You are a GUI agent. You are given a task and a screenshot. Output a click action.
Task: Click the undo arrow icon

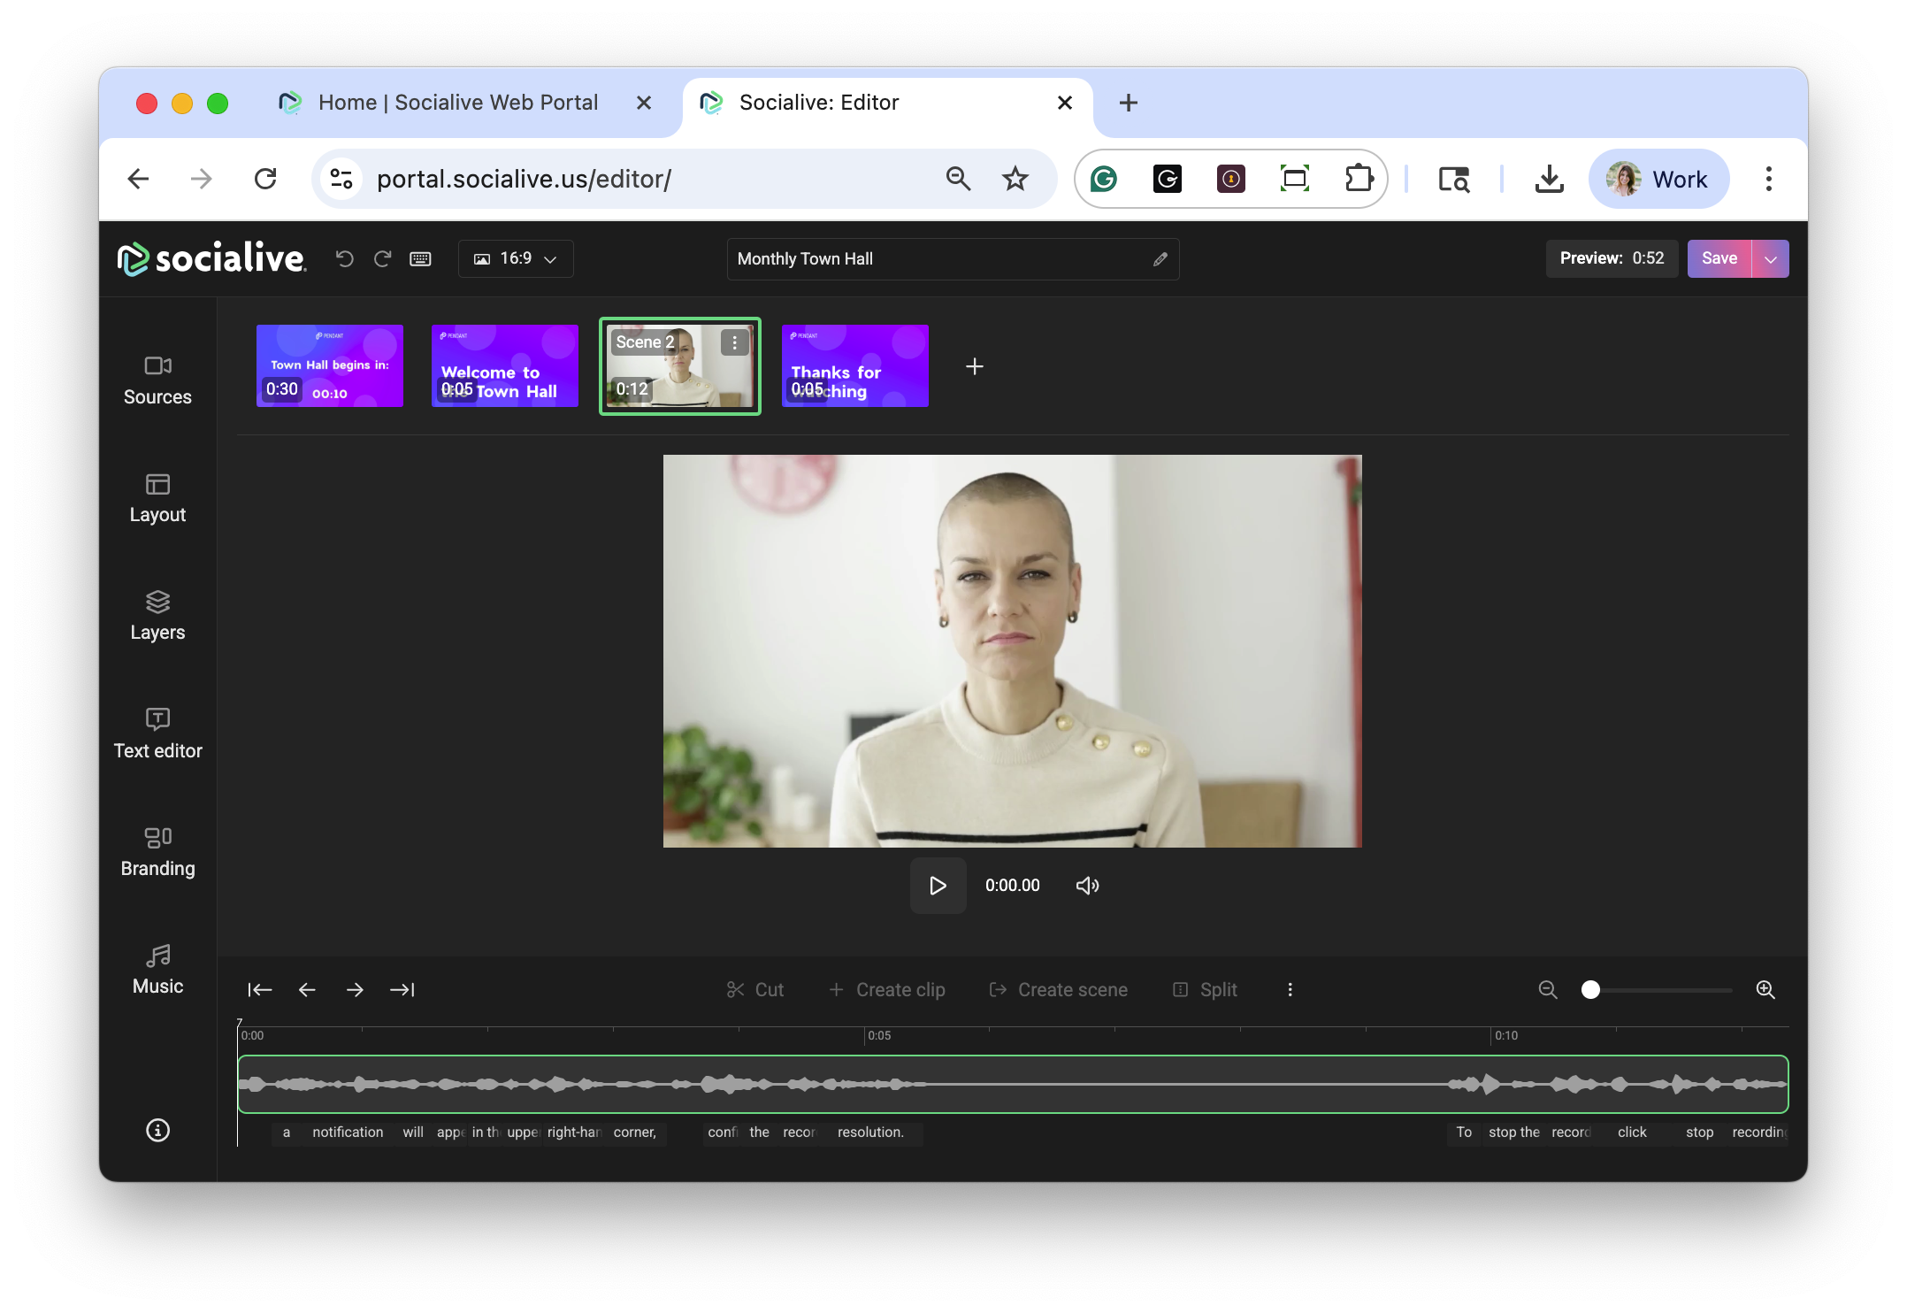[345, 258]
